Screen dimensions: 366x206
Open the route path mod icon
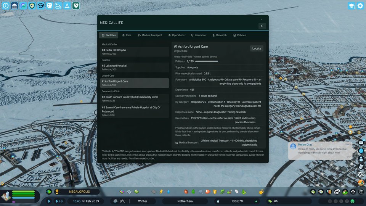coord(58,6)
